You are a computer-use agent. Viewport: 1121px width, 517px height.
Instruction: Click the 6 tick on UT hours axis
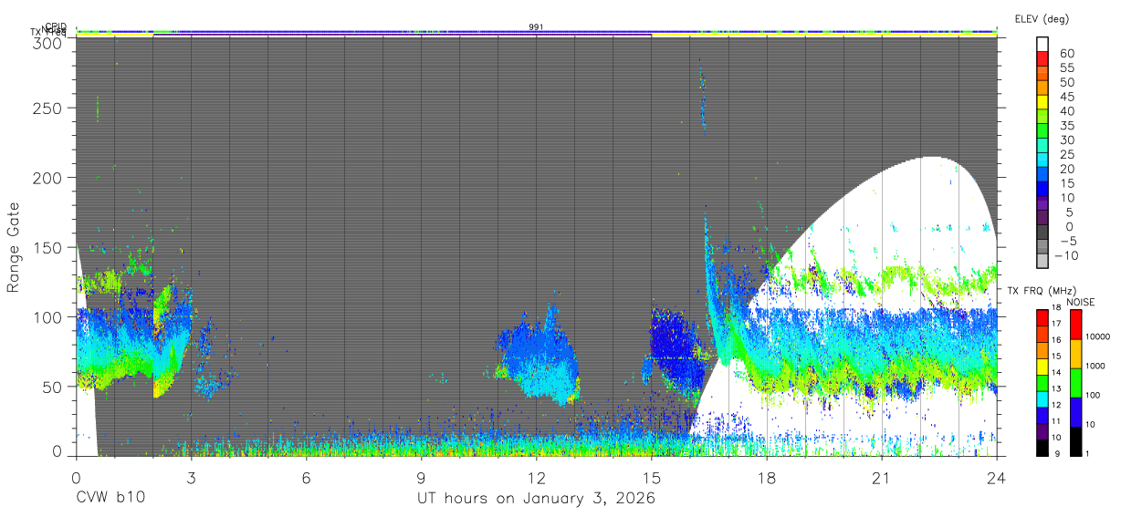[x=306, y=477]
